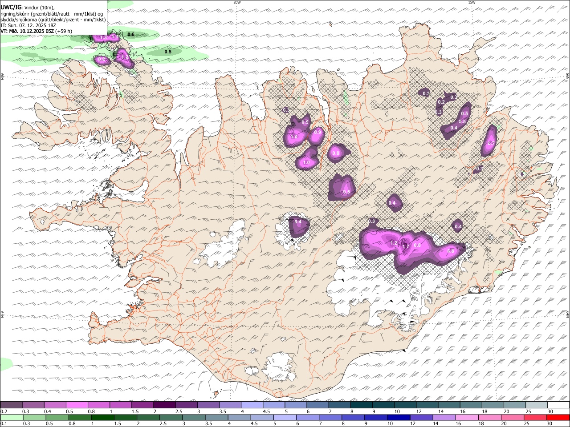Viewport: 570px width, 427px height.
Task: Click the dusky mauve 0.2 swatch starting upper legend
Action: coord(11,405)
